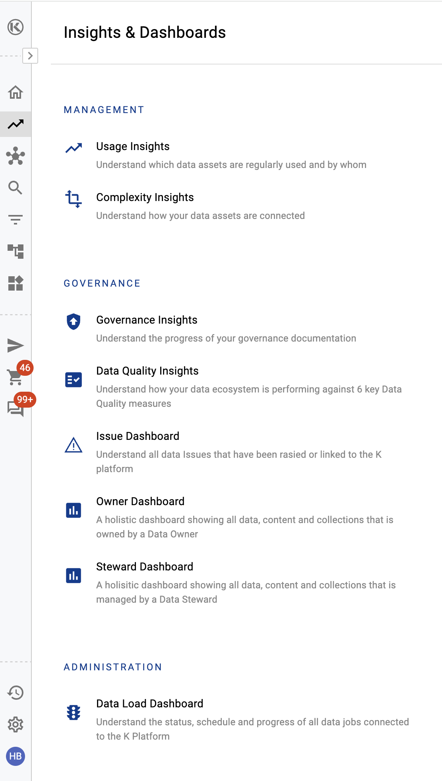Open the filter list sidebar icon
The image size is (442, 781).
(16, 219)
